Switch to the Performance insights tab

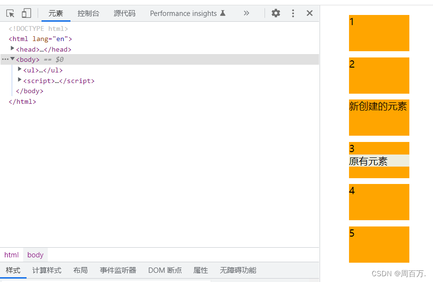pos(184,13)
